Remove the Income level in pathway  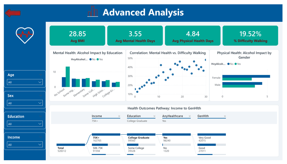(119, 116)
